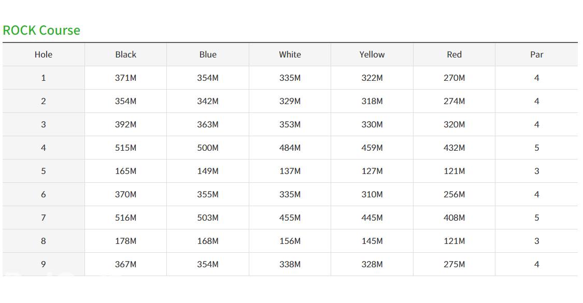The image size is (583, 303).
Task: Select the 178M Black distance for hole 8
Action: click(125, 241)
